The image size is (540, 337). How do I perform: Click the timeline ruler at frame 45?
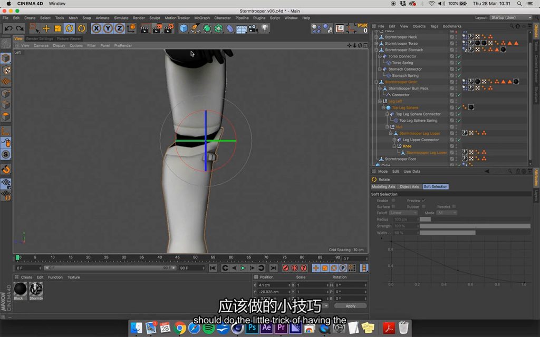[177, 257]
